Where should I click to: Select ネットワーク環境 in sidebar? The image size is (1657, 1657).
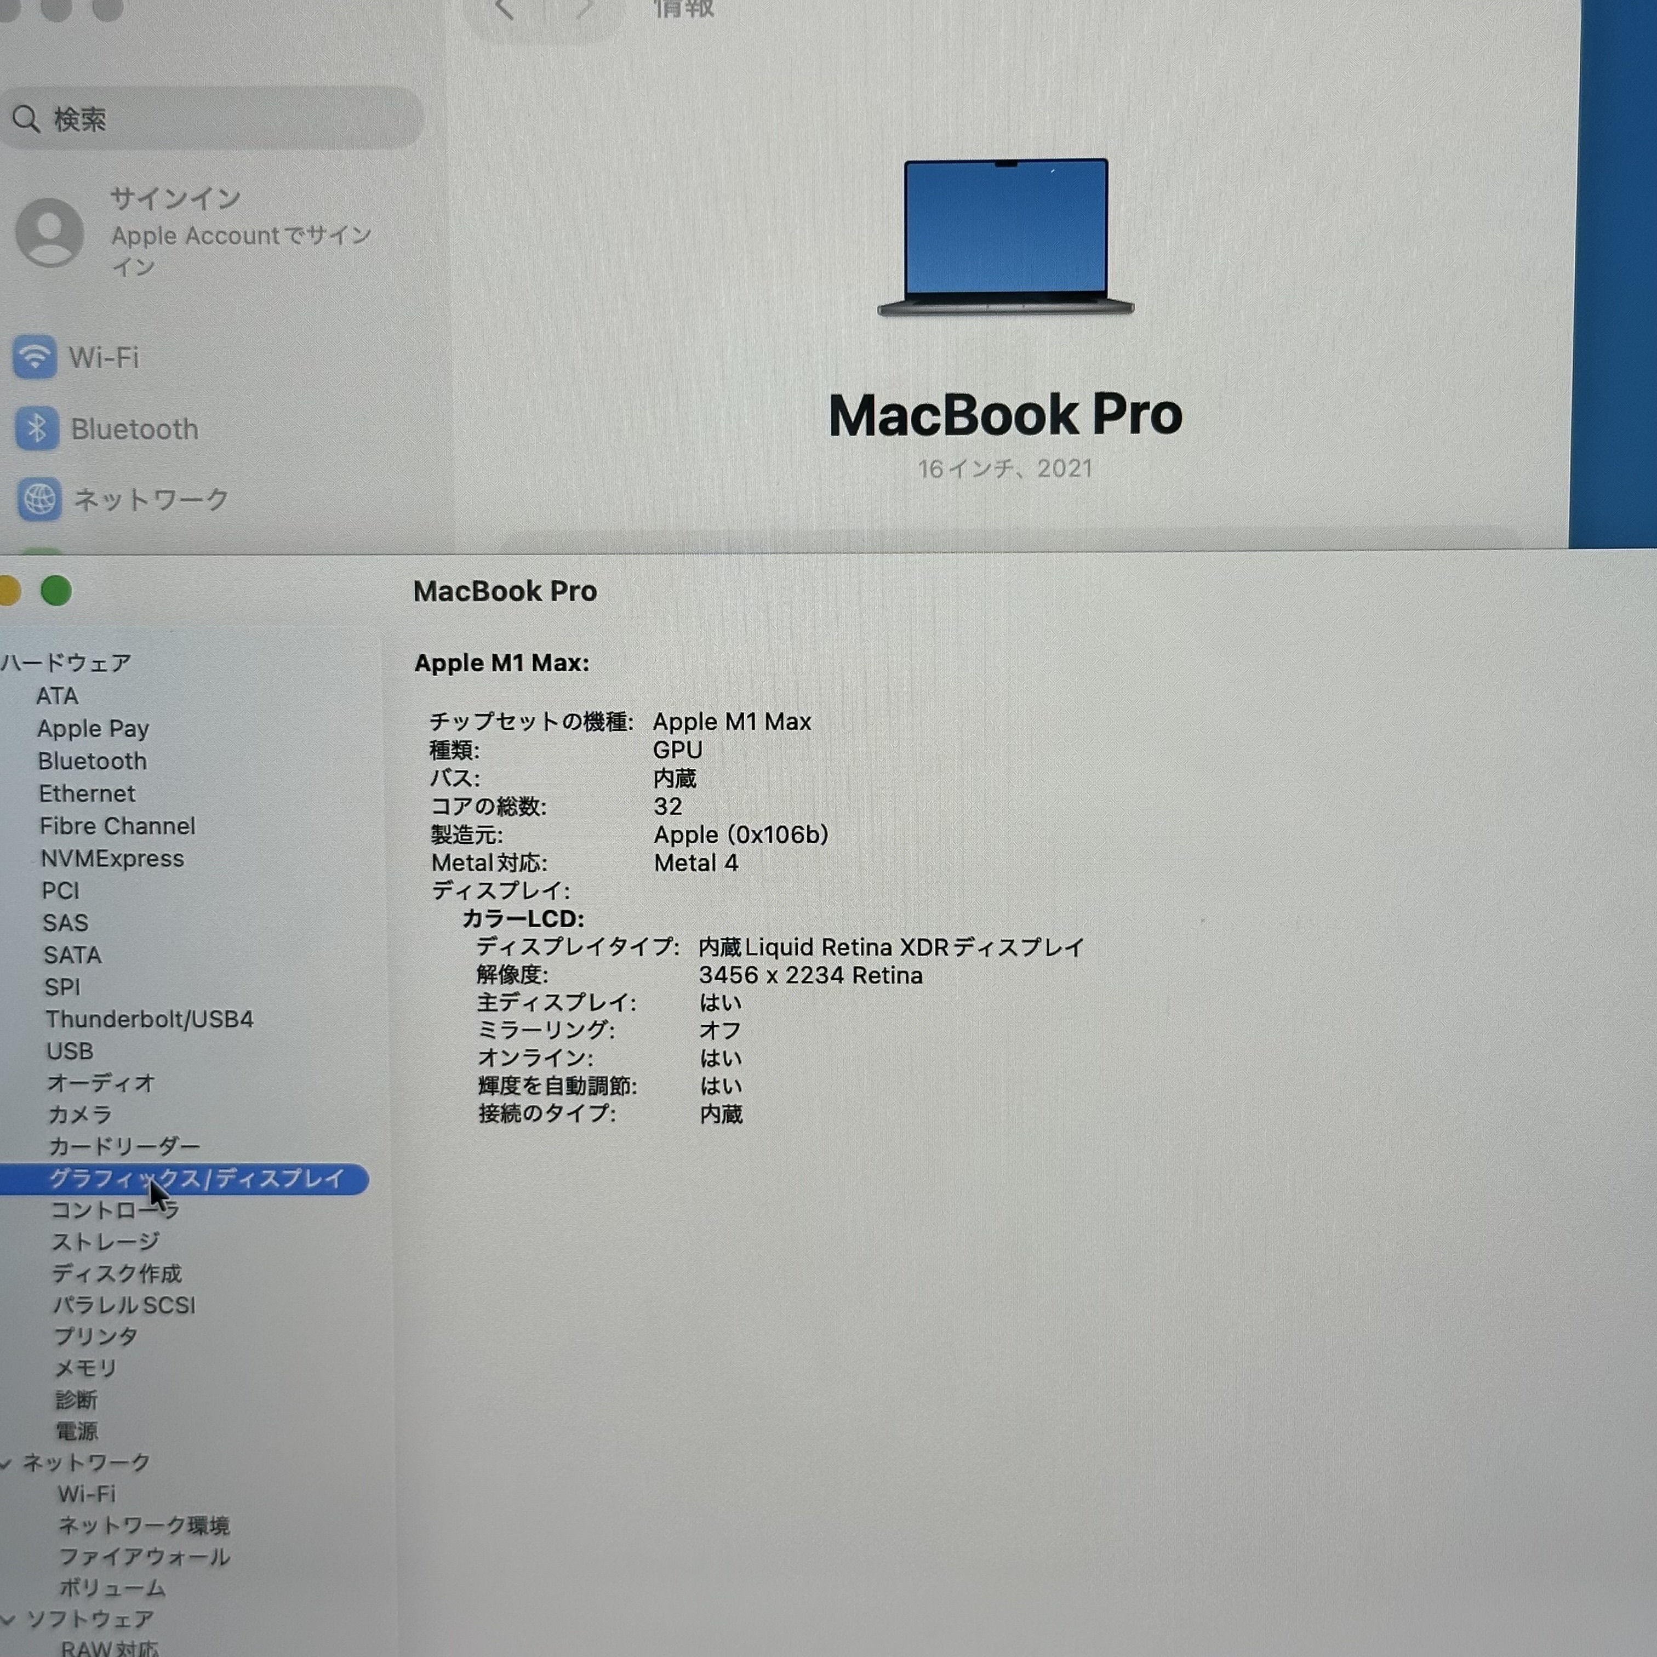tap(143, 1526)
